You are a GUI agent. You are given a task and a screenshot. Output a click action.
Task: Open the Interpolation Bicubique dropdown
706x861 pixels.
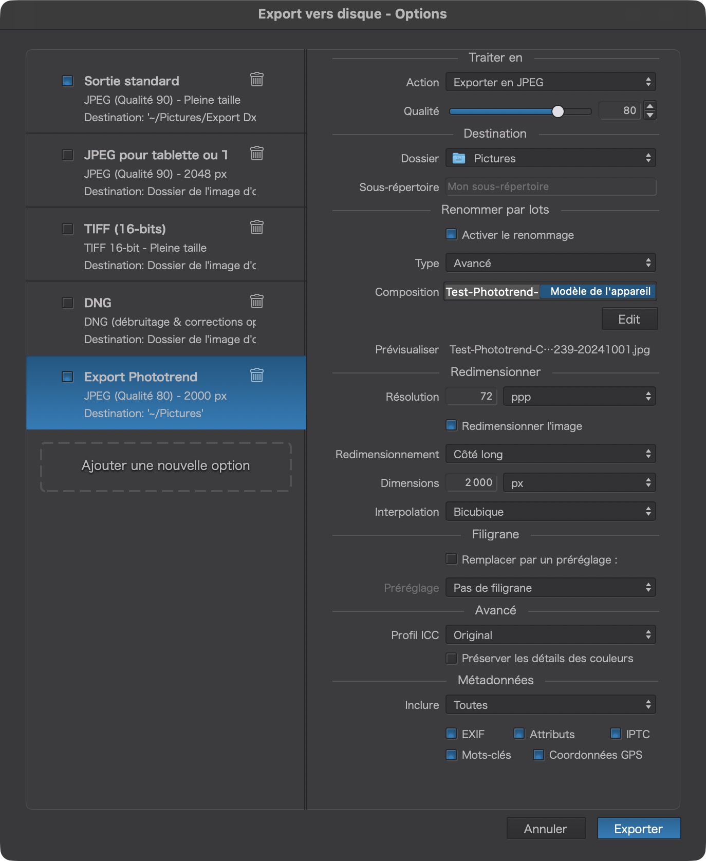(550, 512)
